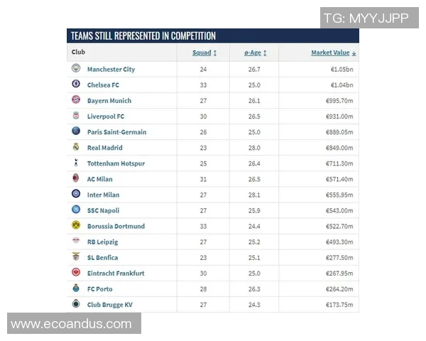Open the RB Leipzig club link

click(x=102, y=242)
